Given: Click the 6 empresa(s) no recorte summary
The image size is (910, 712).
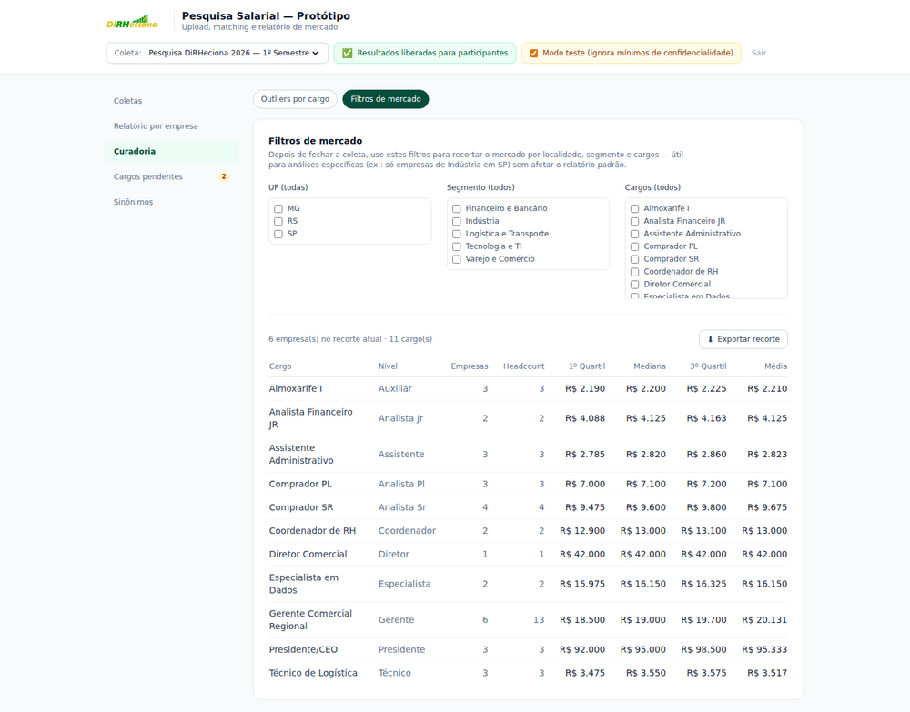Looking at the screenshot, I should [x=350, y=339].
